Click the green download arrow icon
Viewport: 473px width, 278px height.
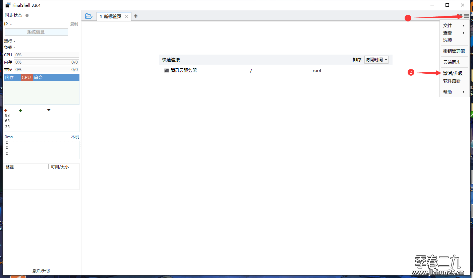(x=20, y=111)
